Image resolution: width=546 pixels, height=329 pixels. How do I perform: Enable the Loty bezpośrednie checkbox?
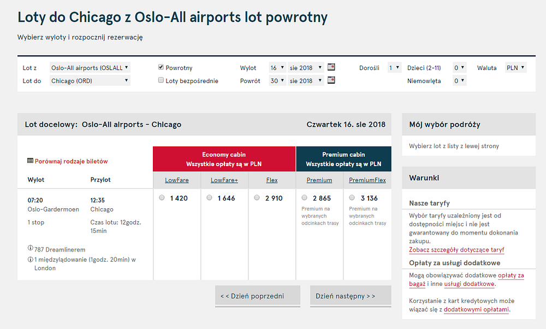[x=161, y=80]
